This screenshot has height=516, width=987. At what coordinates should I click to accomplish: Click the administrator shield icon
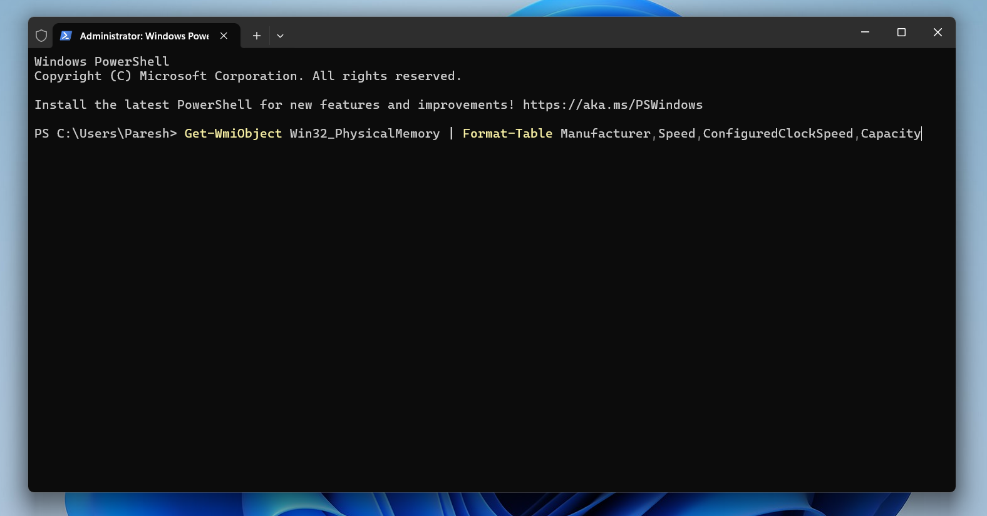[x=41, y=36]
